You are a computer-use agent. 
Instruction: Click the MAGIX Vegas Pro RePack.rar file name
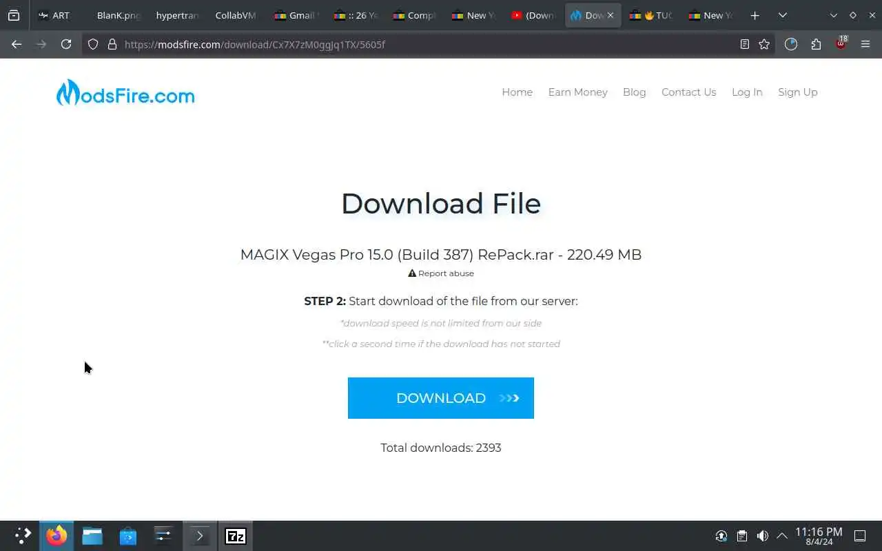point(397,255)
